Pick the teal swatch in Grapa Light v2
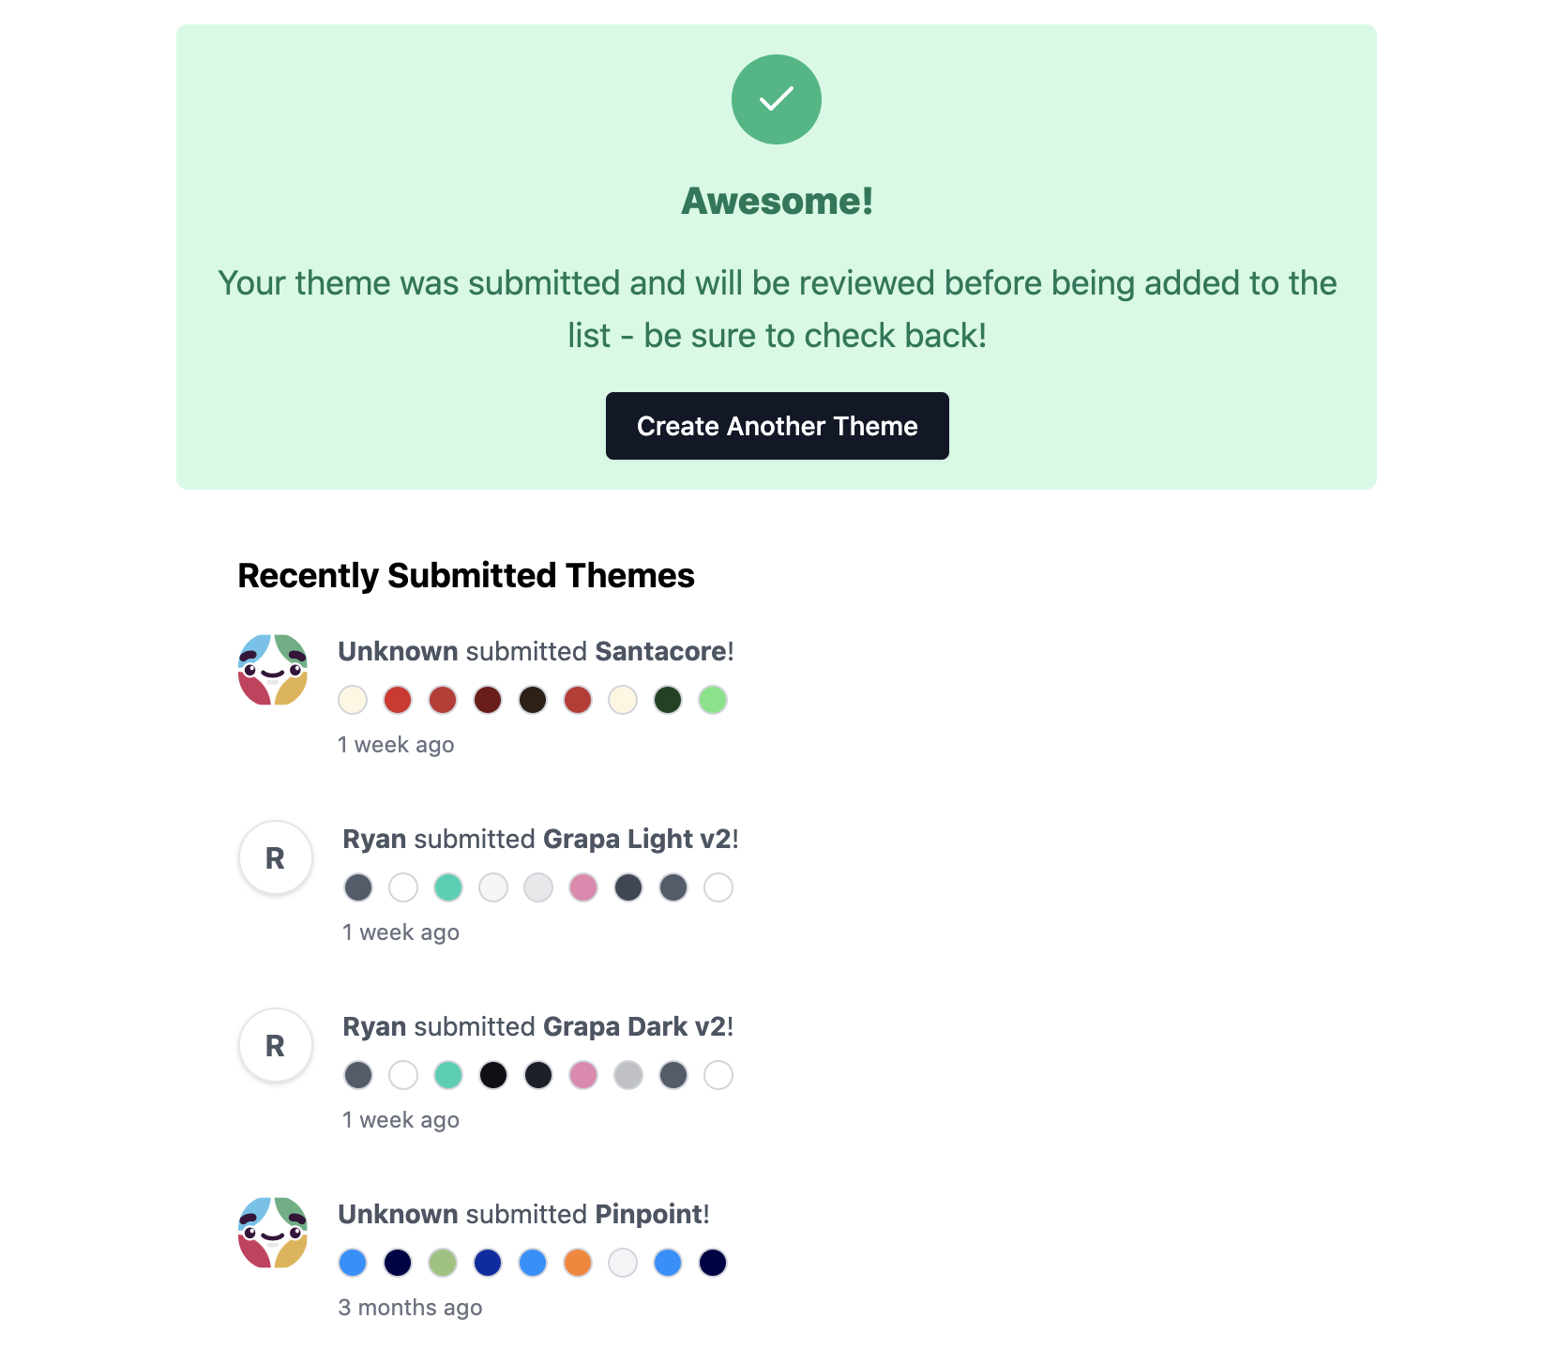The width and height of the screenshot is (1557, 1364). 448,887
